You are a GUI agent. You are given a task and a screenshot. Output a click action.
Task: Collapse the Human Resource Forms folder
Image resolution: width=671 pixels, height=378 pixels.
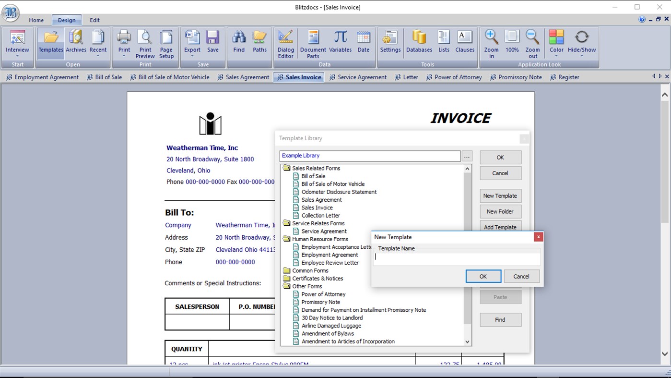(x=287, y=239)
